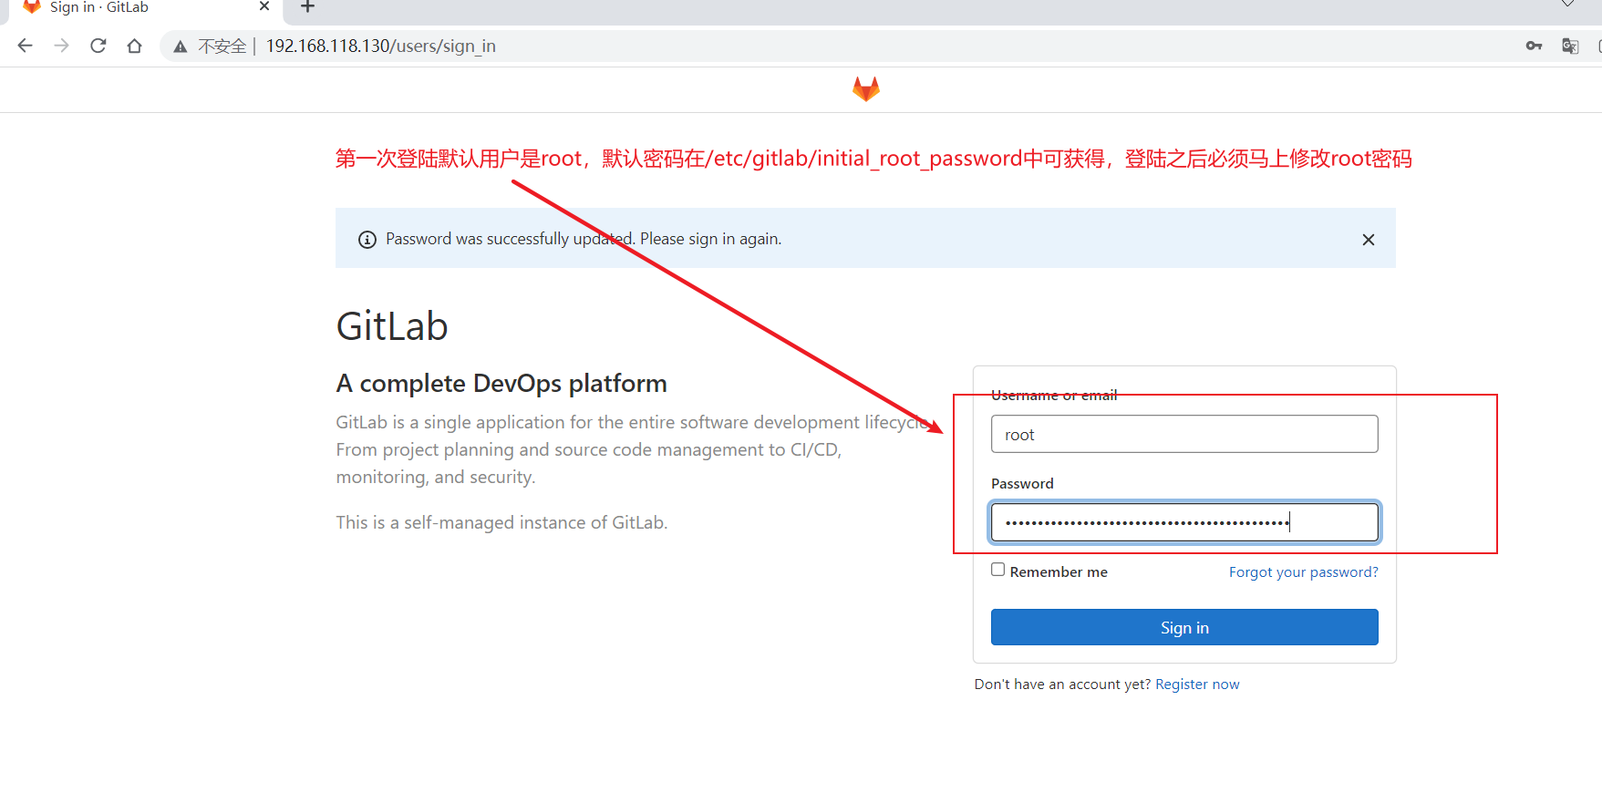
Task: Dismiss the password updated alert
Action: [1368, 240]
